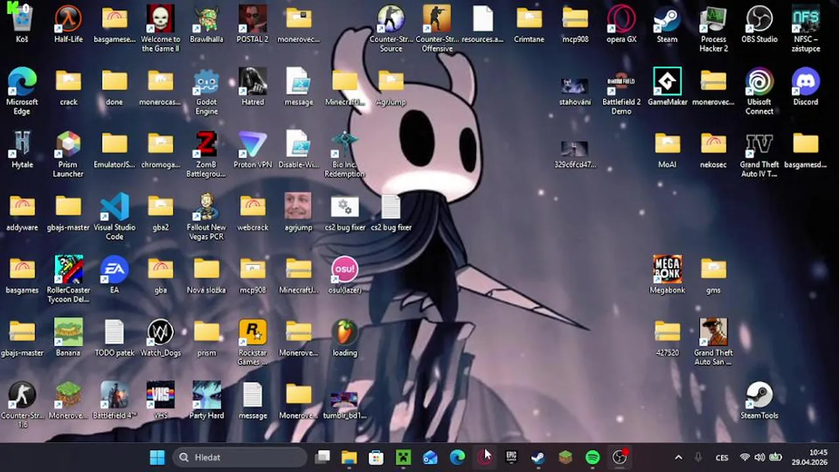Select the SteamTools desktop icon
Screen dimensions: 839x472
[759, 401]
